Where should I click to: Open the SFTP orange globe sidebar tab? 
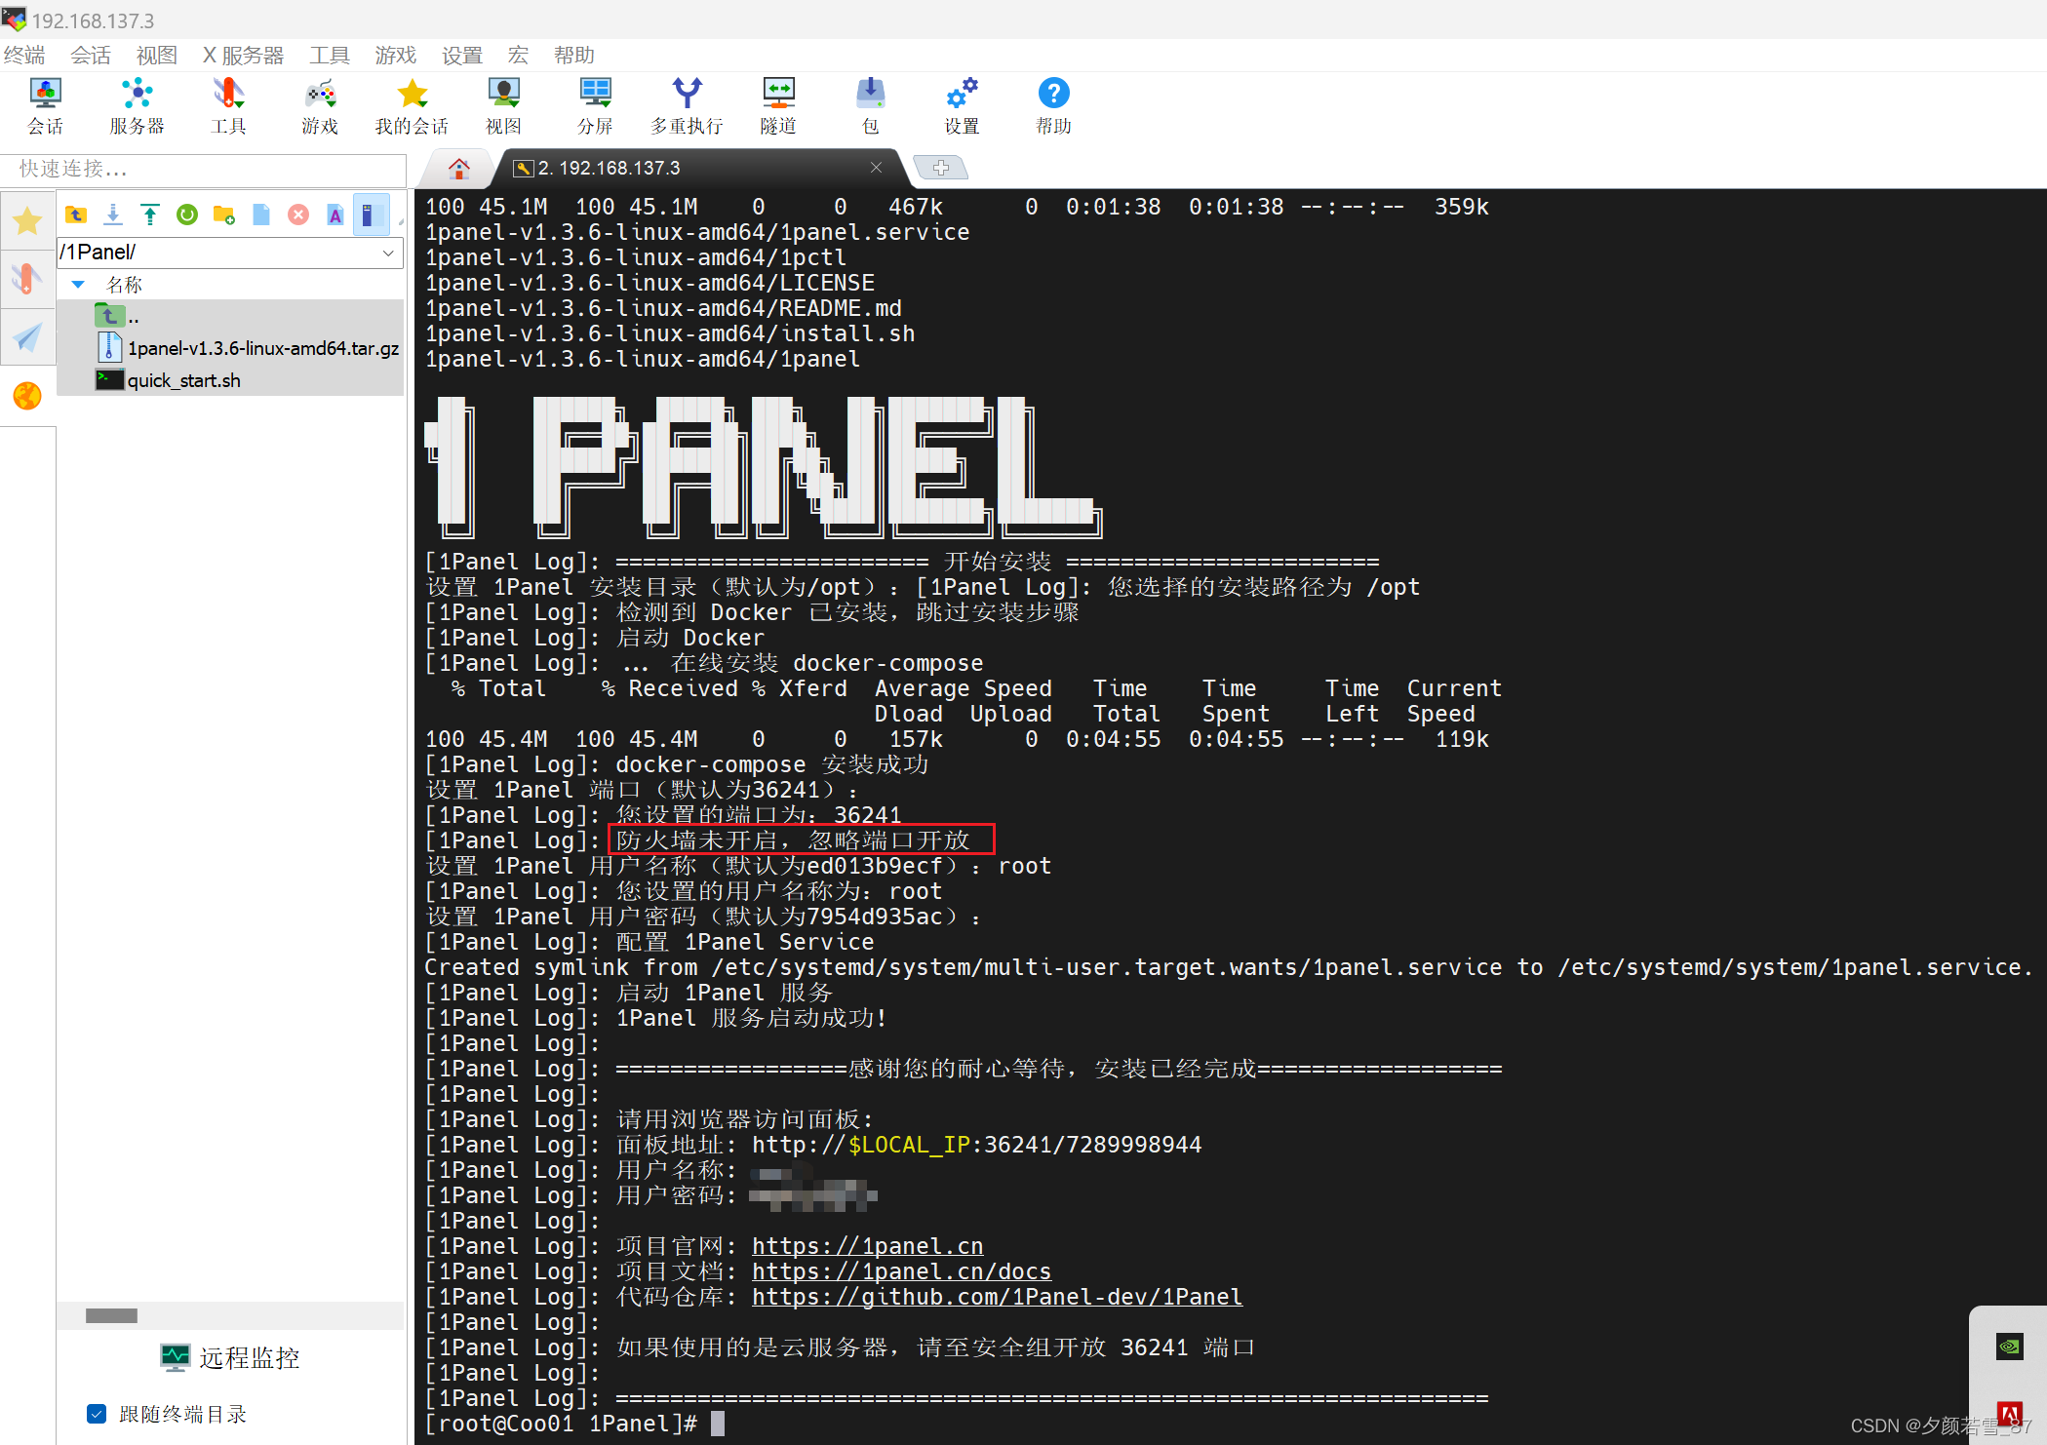click(27, 396)
